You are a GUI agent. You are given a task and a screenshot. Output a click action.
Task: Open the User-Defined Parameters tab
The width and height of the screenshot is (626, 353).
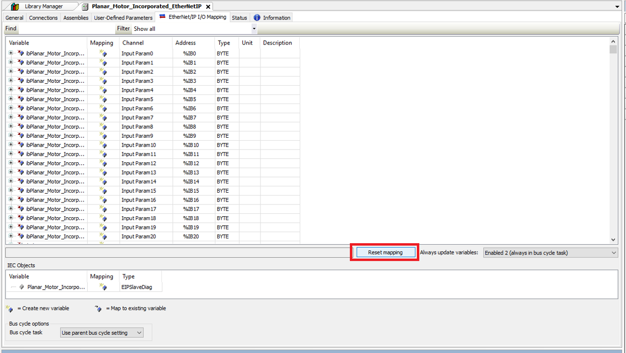[x=123, y=18]
